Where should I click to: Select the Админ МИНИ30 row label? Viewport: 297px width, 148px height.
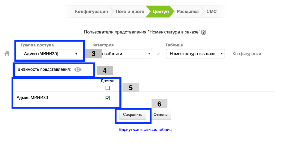pyautogui.click(x=32, y=98)
